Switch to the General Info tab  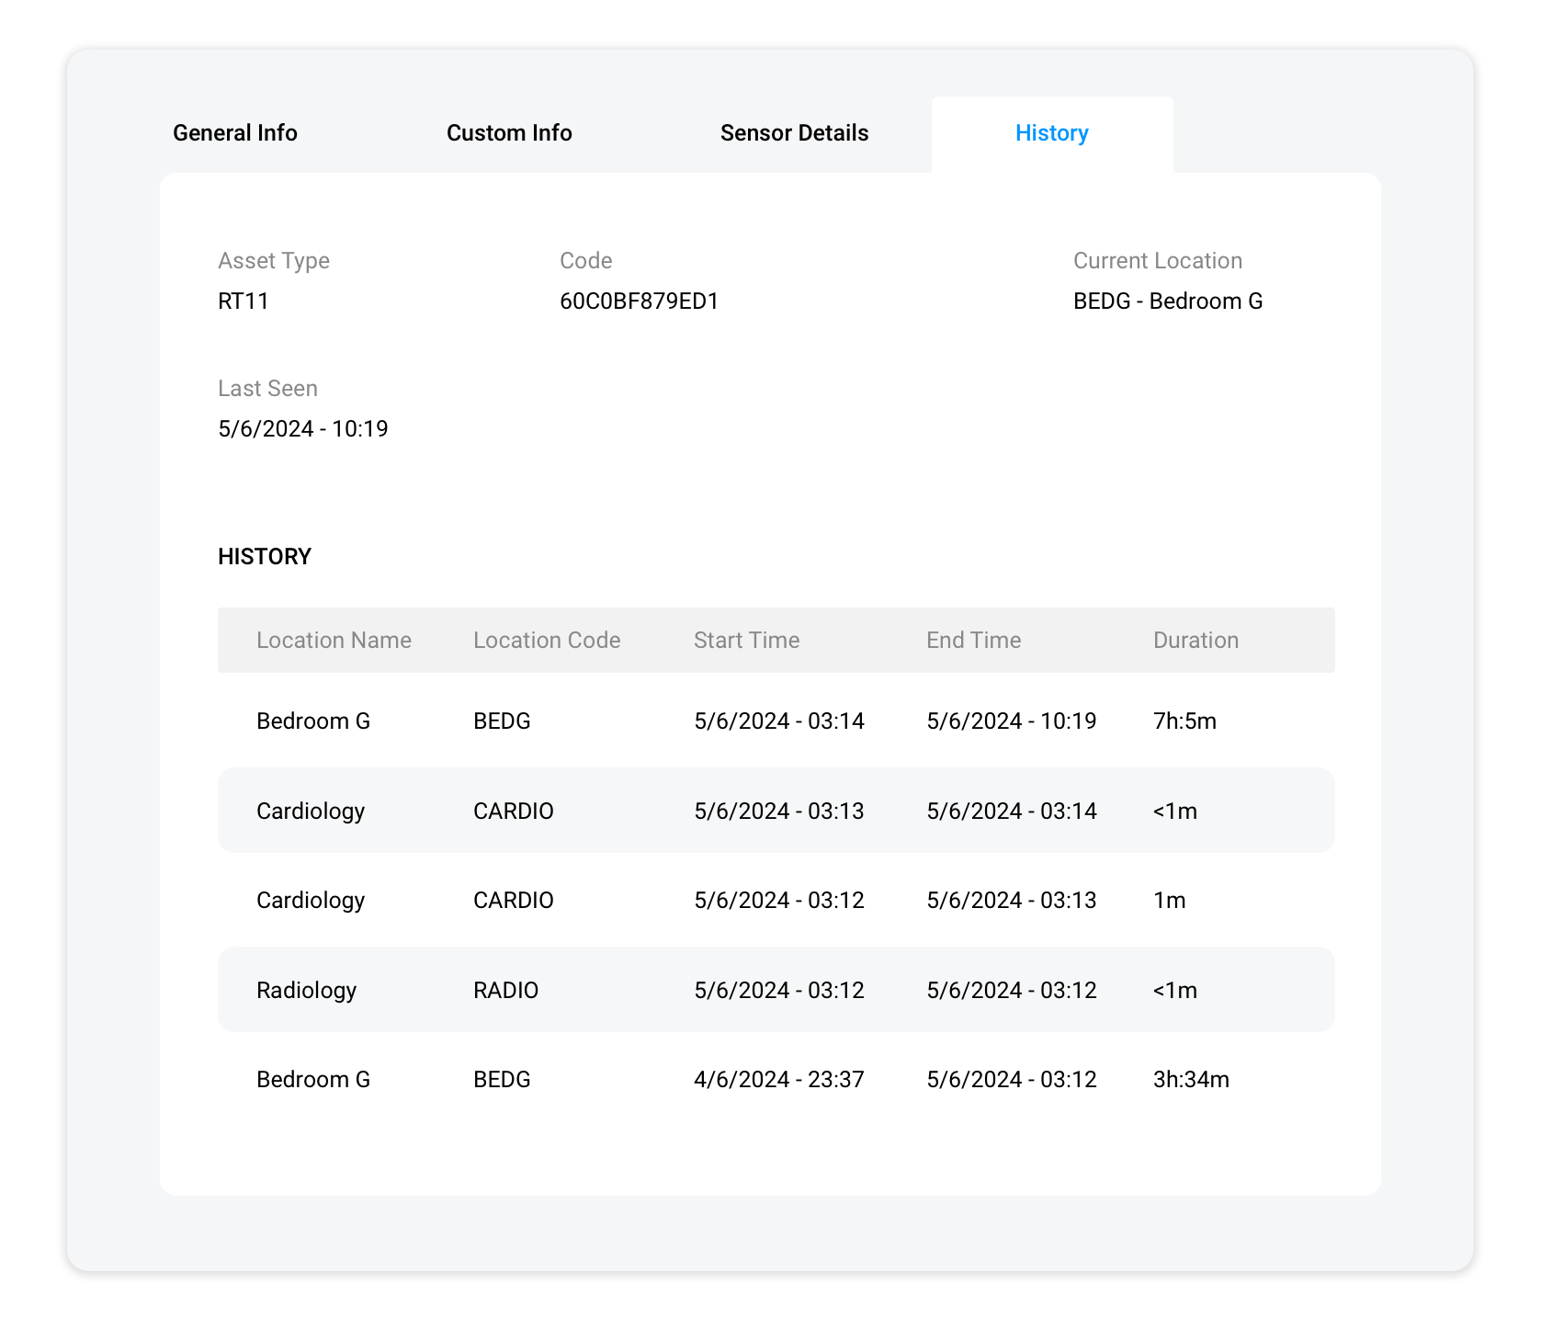[x=235, y=133]
